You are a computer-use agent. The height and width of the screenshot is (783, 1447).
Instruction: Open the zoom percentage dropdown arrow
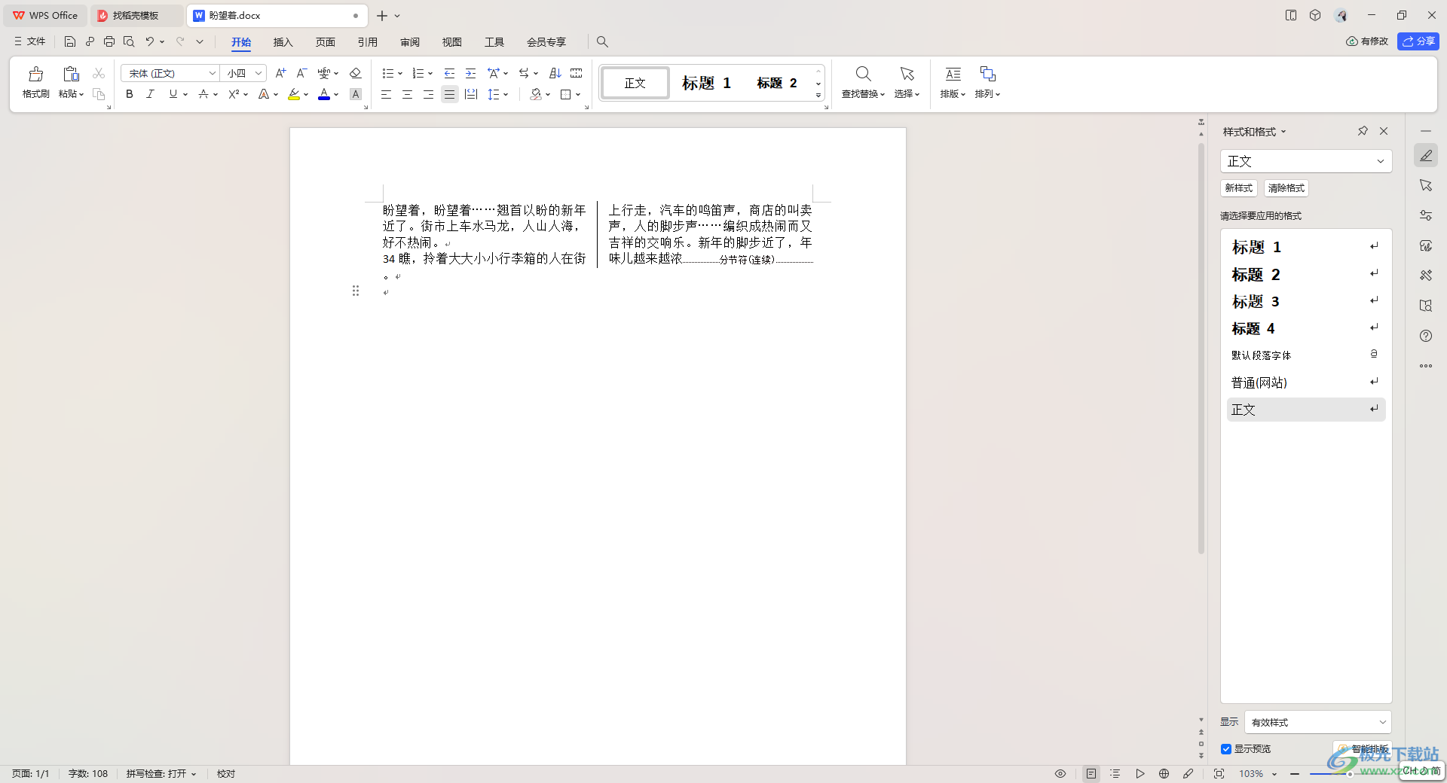pos(1274,774)
